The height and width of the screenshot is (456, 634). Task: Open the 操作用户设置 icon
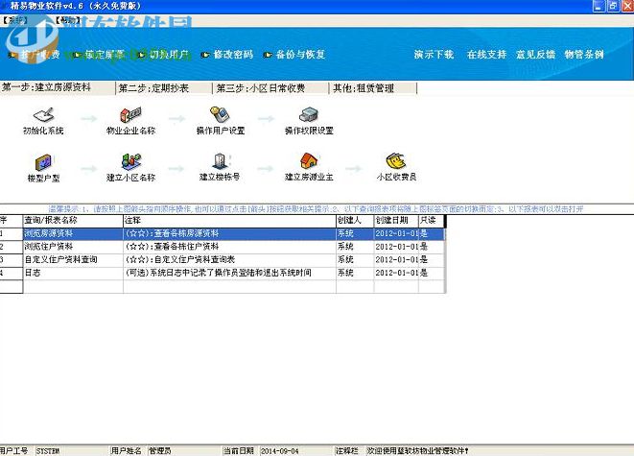[220, 114]
